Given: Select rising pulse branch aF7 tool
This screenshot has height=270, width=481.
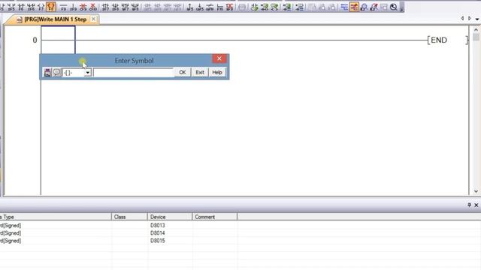Looking at the screenshot, I should point(126,7).
